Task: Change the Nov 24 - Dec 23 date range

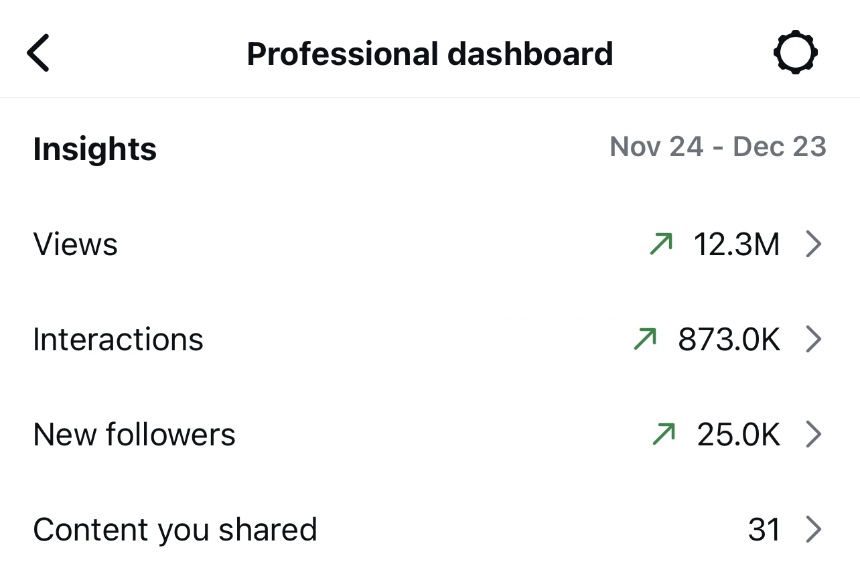Action: click(x=717, y=147)
